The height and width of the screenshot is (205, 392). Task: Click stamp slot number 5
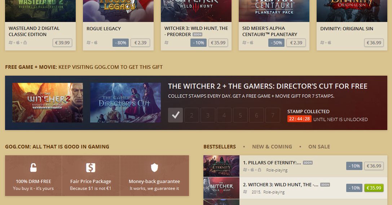[240, 115]
